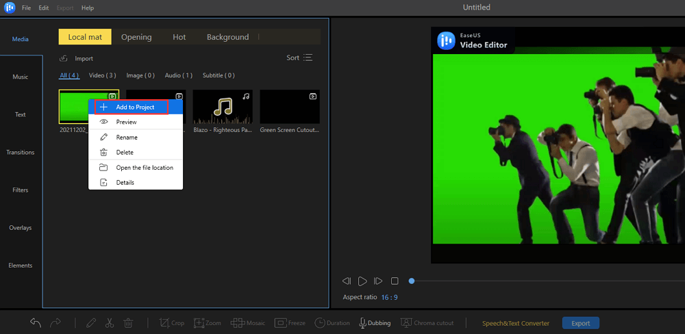
Task: Open Speech&Text Converter
Action: click(x=515, y=323)
